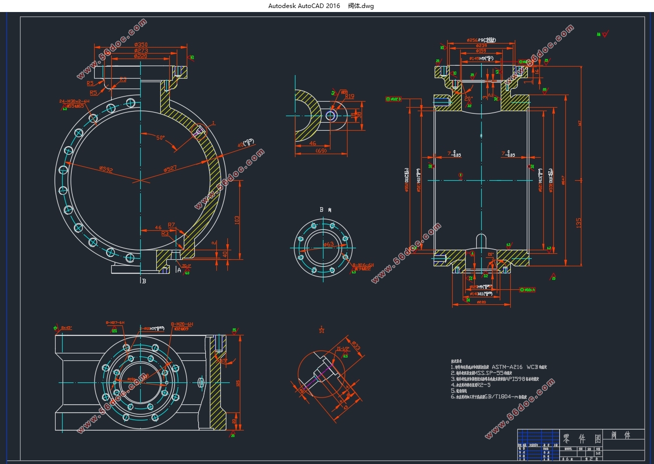Select the 20° angle in section view
Screen dimensions: 654x464
(468, 99)
